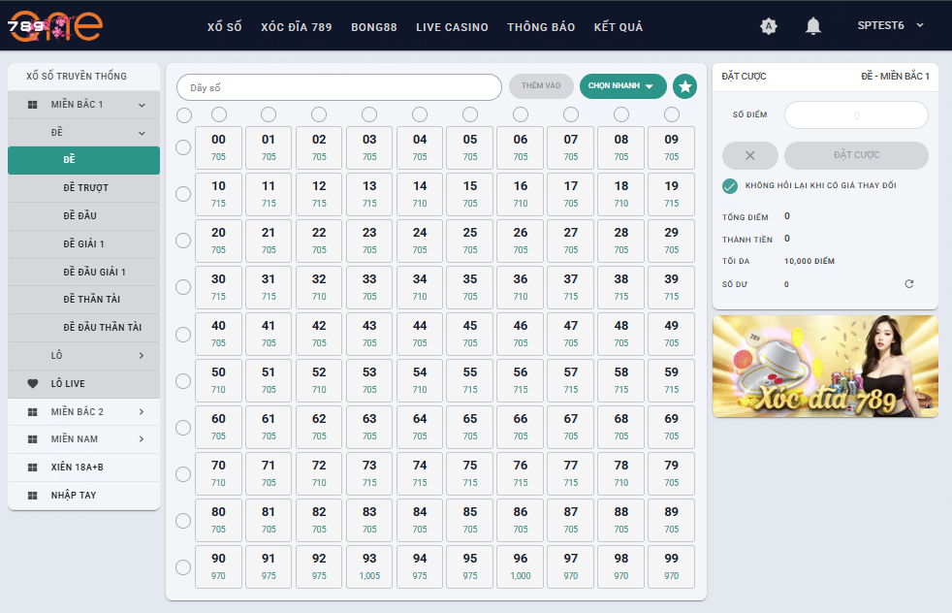Select Đề Đầu Giải 1 in the sidebar
Viewport: 952px width, 613px height.
click(83, 273)
